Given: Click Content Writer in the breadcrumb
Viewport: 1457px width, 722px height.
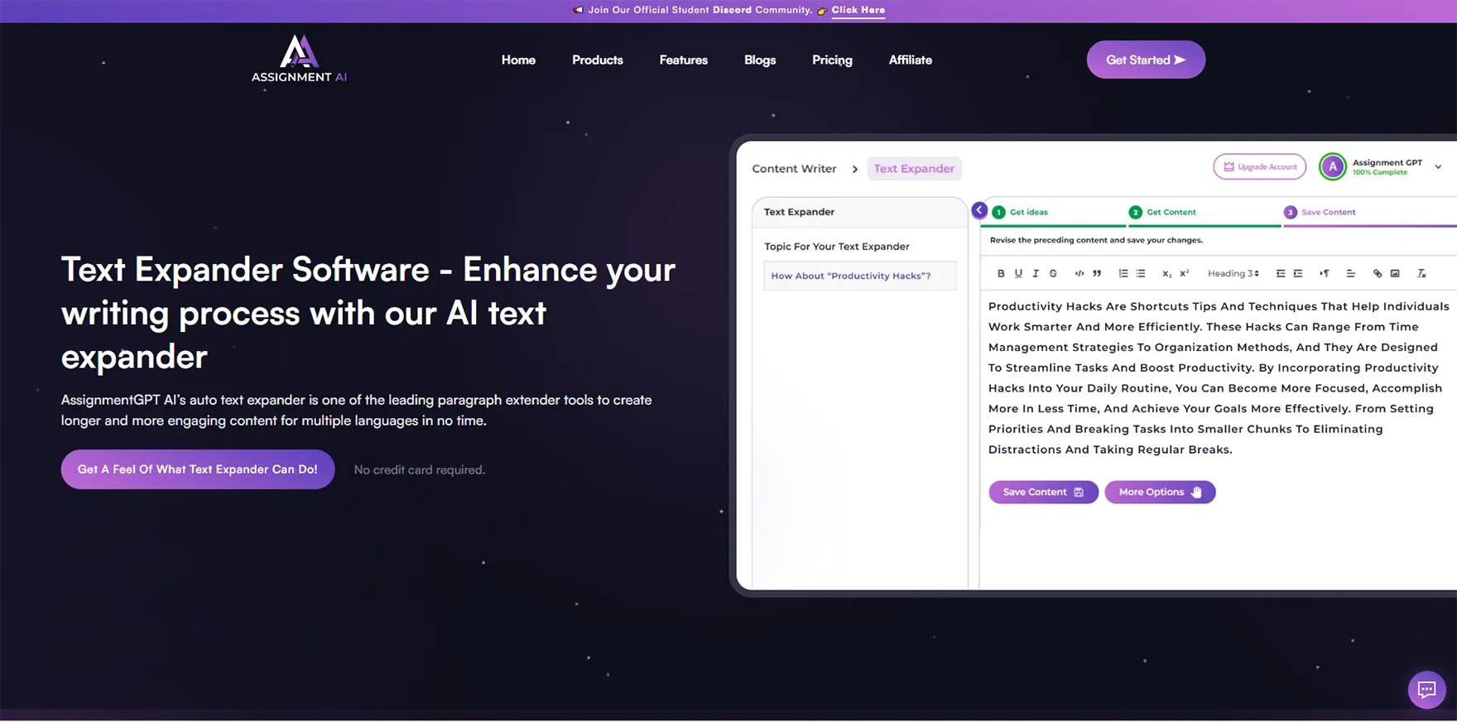Looking at the screenshot, I should pyautogui.click(x=794, y=169).
